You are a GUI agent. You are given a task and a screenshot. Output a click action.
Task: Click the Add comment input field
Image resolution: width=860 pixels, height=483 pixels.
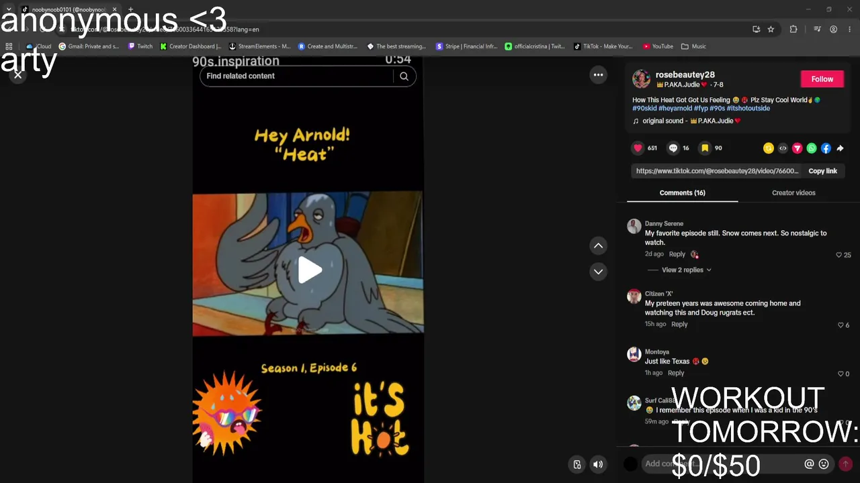click(722, 464)
